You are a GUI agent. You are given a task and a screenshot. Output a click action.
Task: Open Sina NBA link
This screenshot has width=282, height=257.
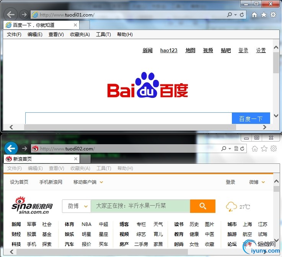(86, 224)
